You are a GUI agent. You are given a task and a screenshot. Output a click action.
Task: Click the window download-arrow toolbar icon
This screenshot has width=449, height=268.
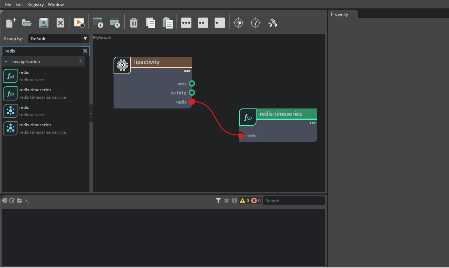click(x=98, y=23)
